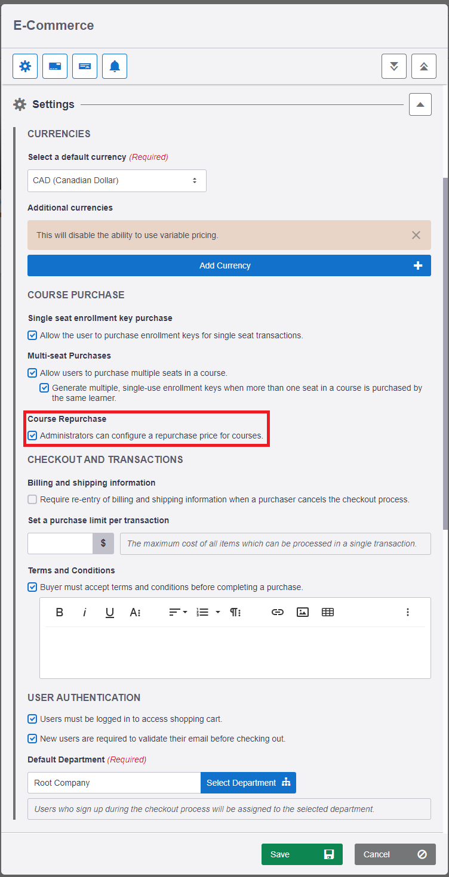This screenshot has width=449, height=877.
Task: Insert a table in terms editor
Action: point(328,612)
